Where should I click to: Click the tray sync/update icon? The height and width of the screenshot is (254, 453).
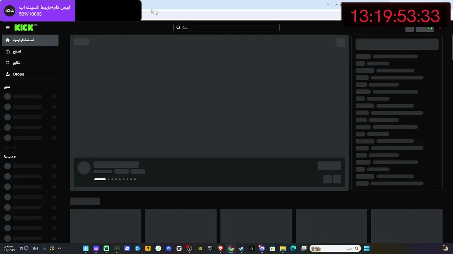[52, 248]
